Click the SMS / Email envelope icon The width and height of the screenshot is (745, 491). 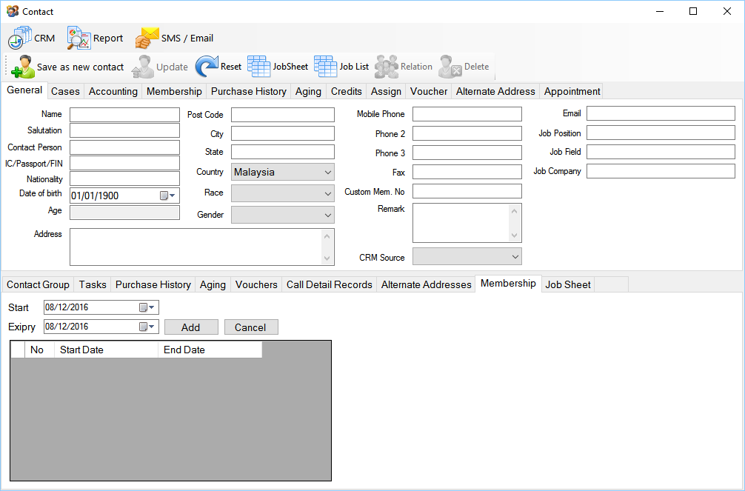coord(147,38)
